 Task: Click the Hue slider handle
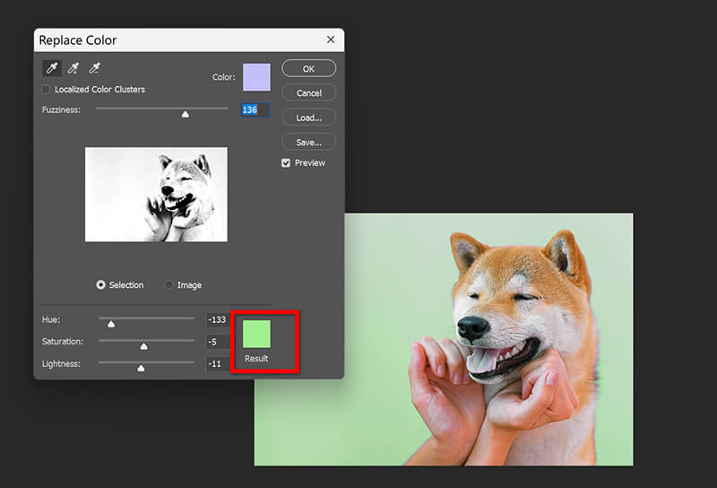111,324
